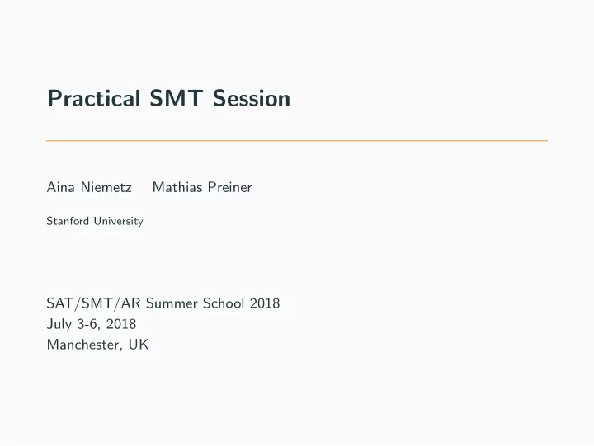The image size is (594, 446).
Task: Select the first name "Aina"
Action: tap(60, 187)
